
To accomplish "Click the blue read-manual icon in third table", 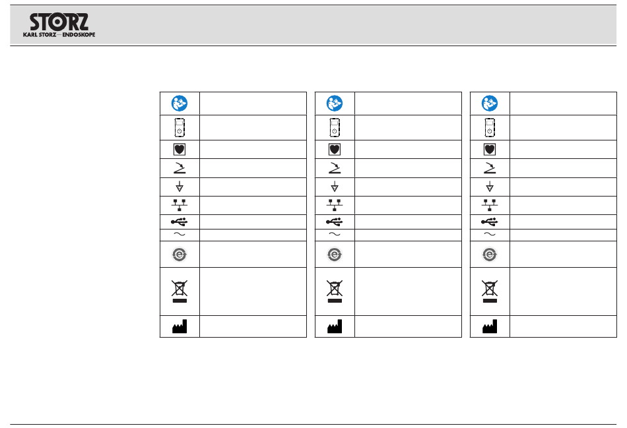I will tap(490, 104).
